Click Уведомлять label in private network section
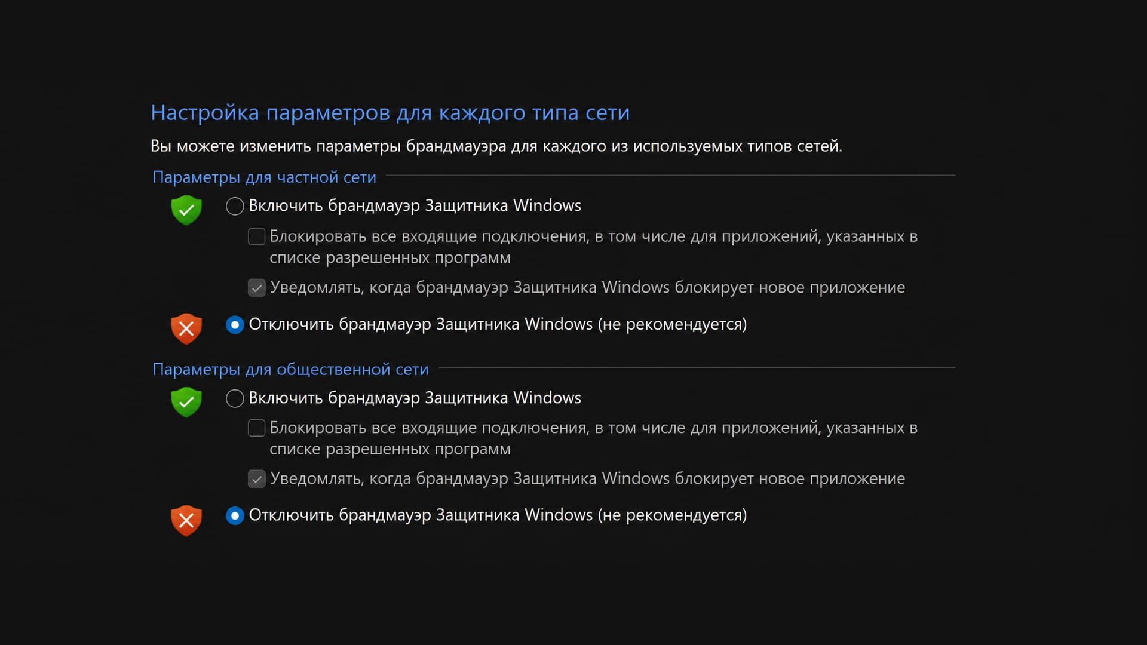Viewport: 1147px width, 645px height. click(x=587, y=287)
